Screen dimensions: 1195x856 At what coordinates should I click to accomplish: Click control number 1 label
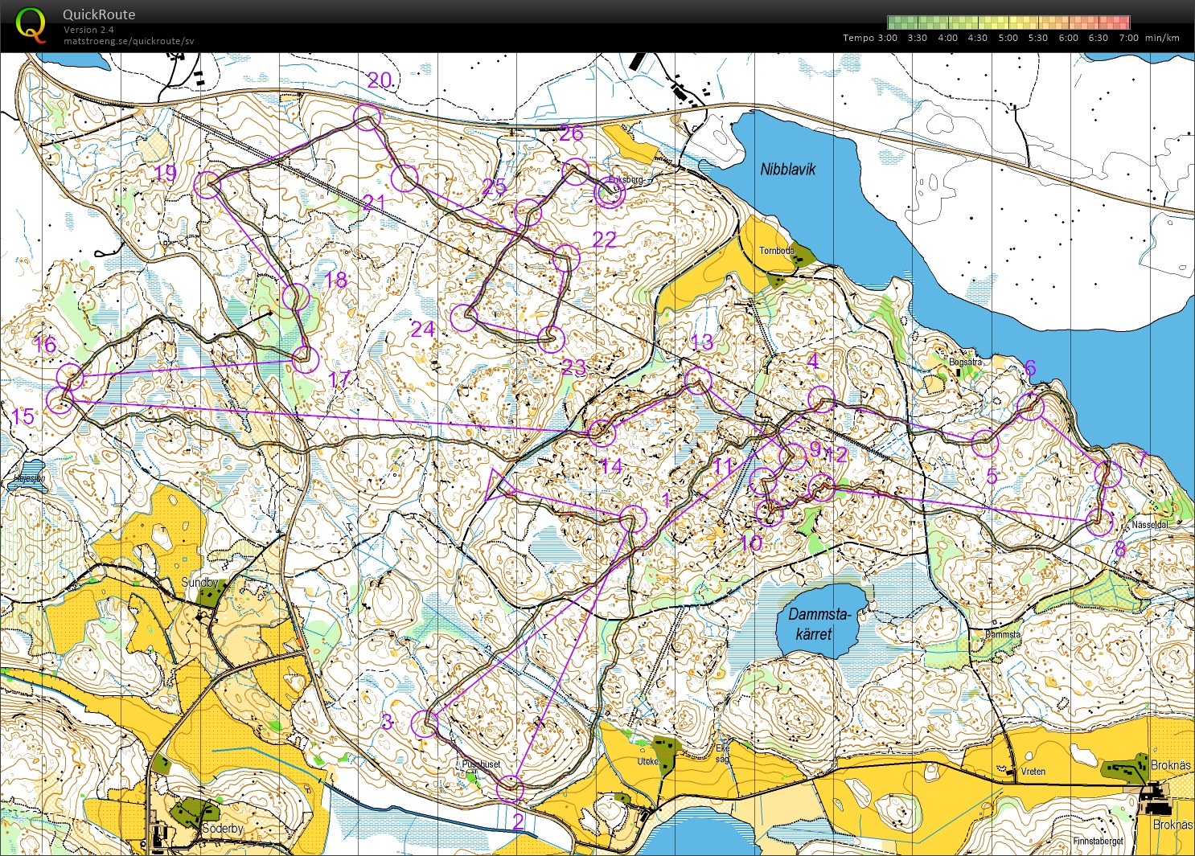click(x=665, y=500)
